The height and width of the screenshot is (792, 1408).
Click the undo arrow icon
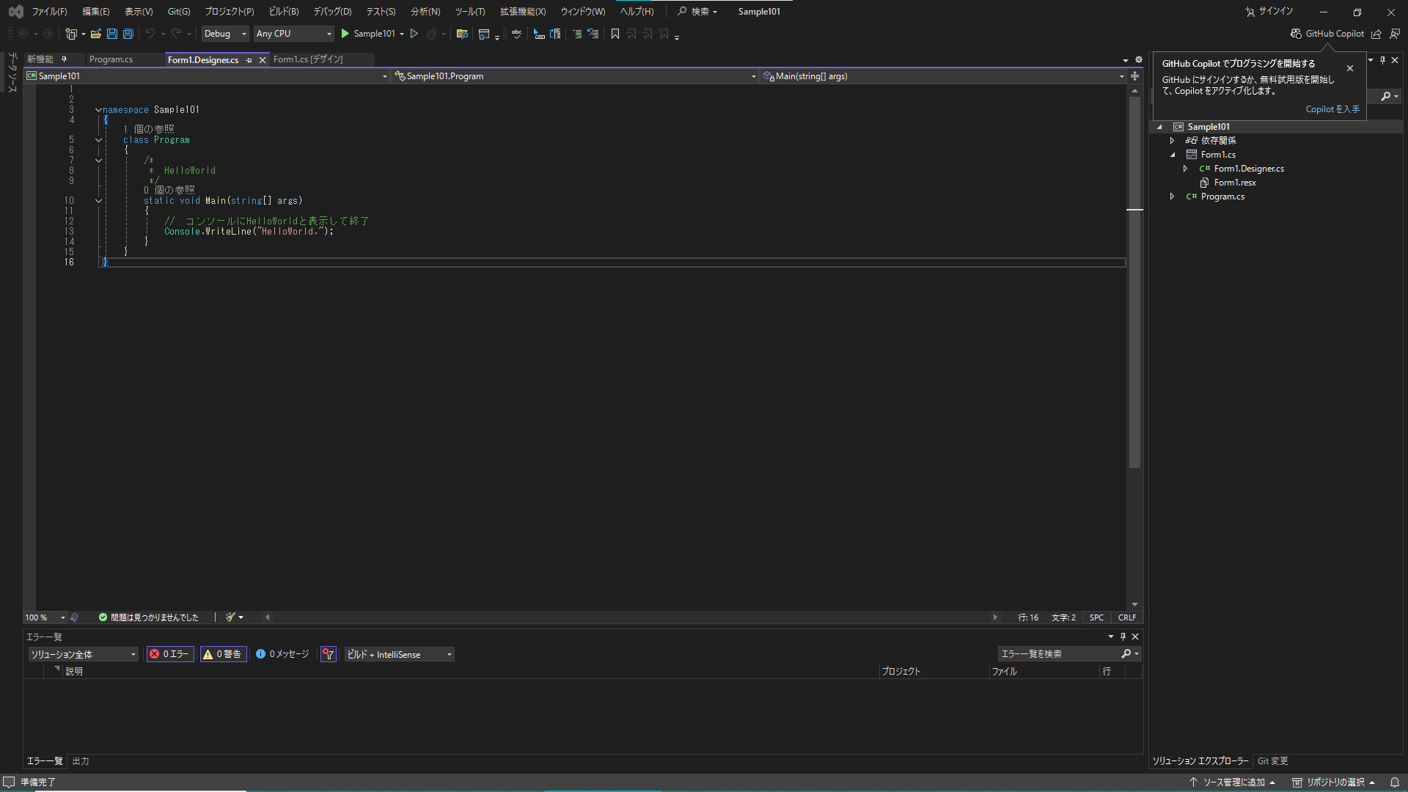(x=150, y=34)
